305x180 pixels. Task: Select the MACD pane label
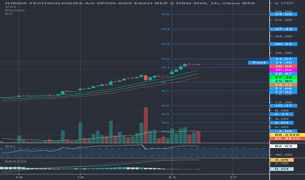(15, 161)
